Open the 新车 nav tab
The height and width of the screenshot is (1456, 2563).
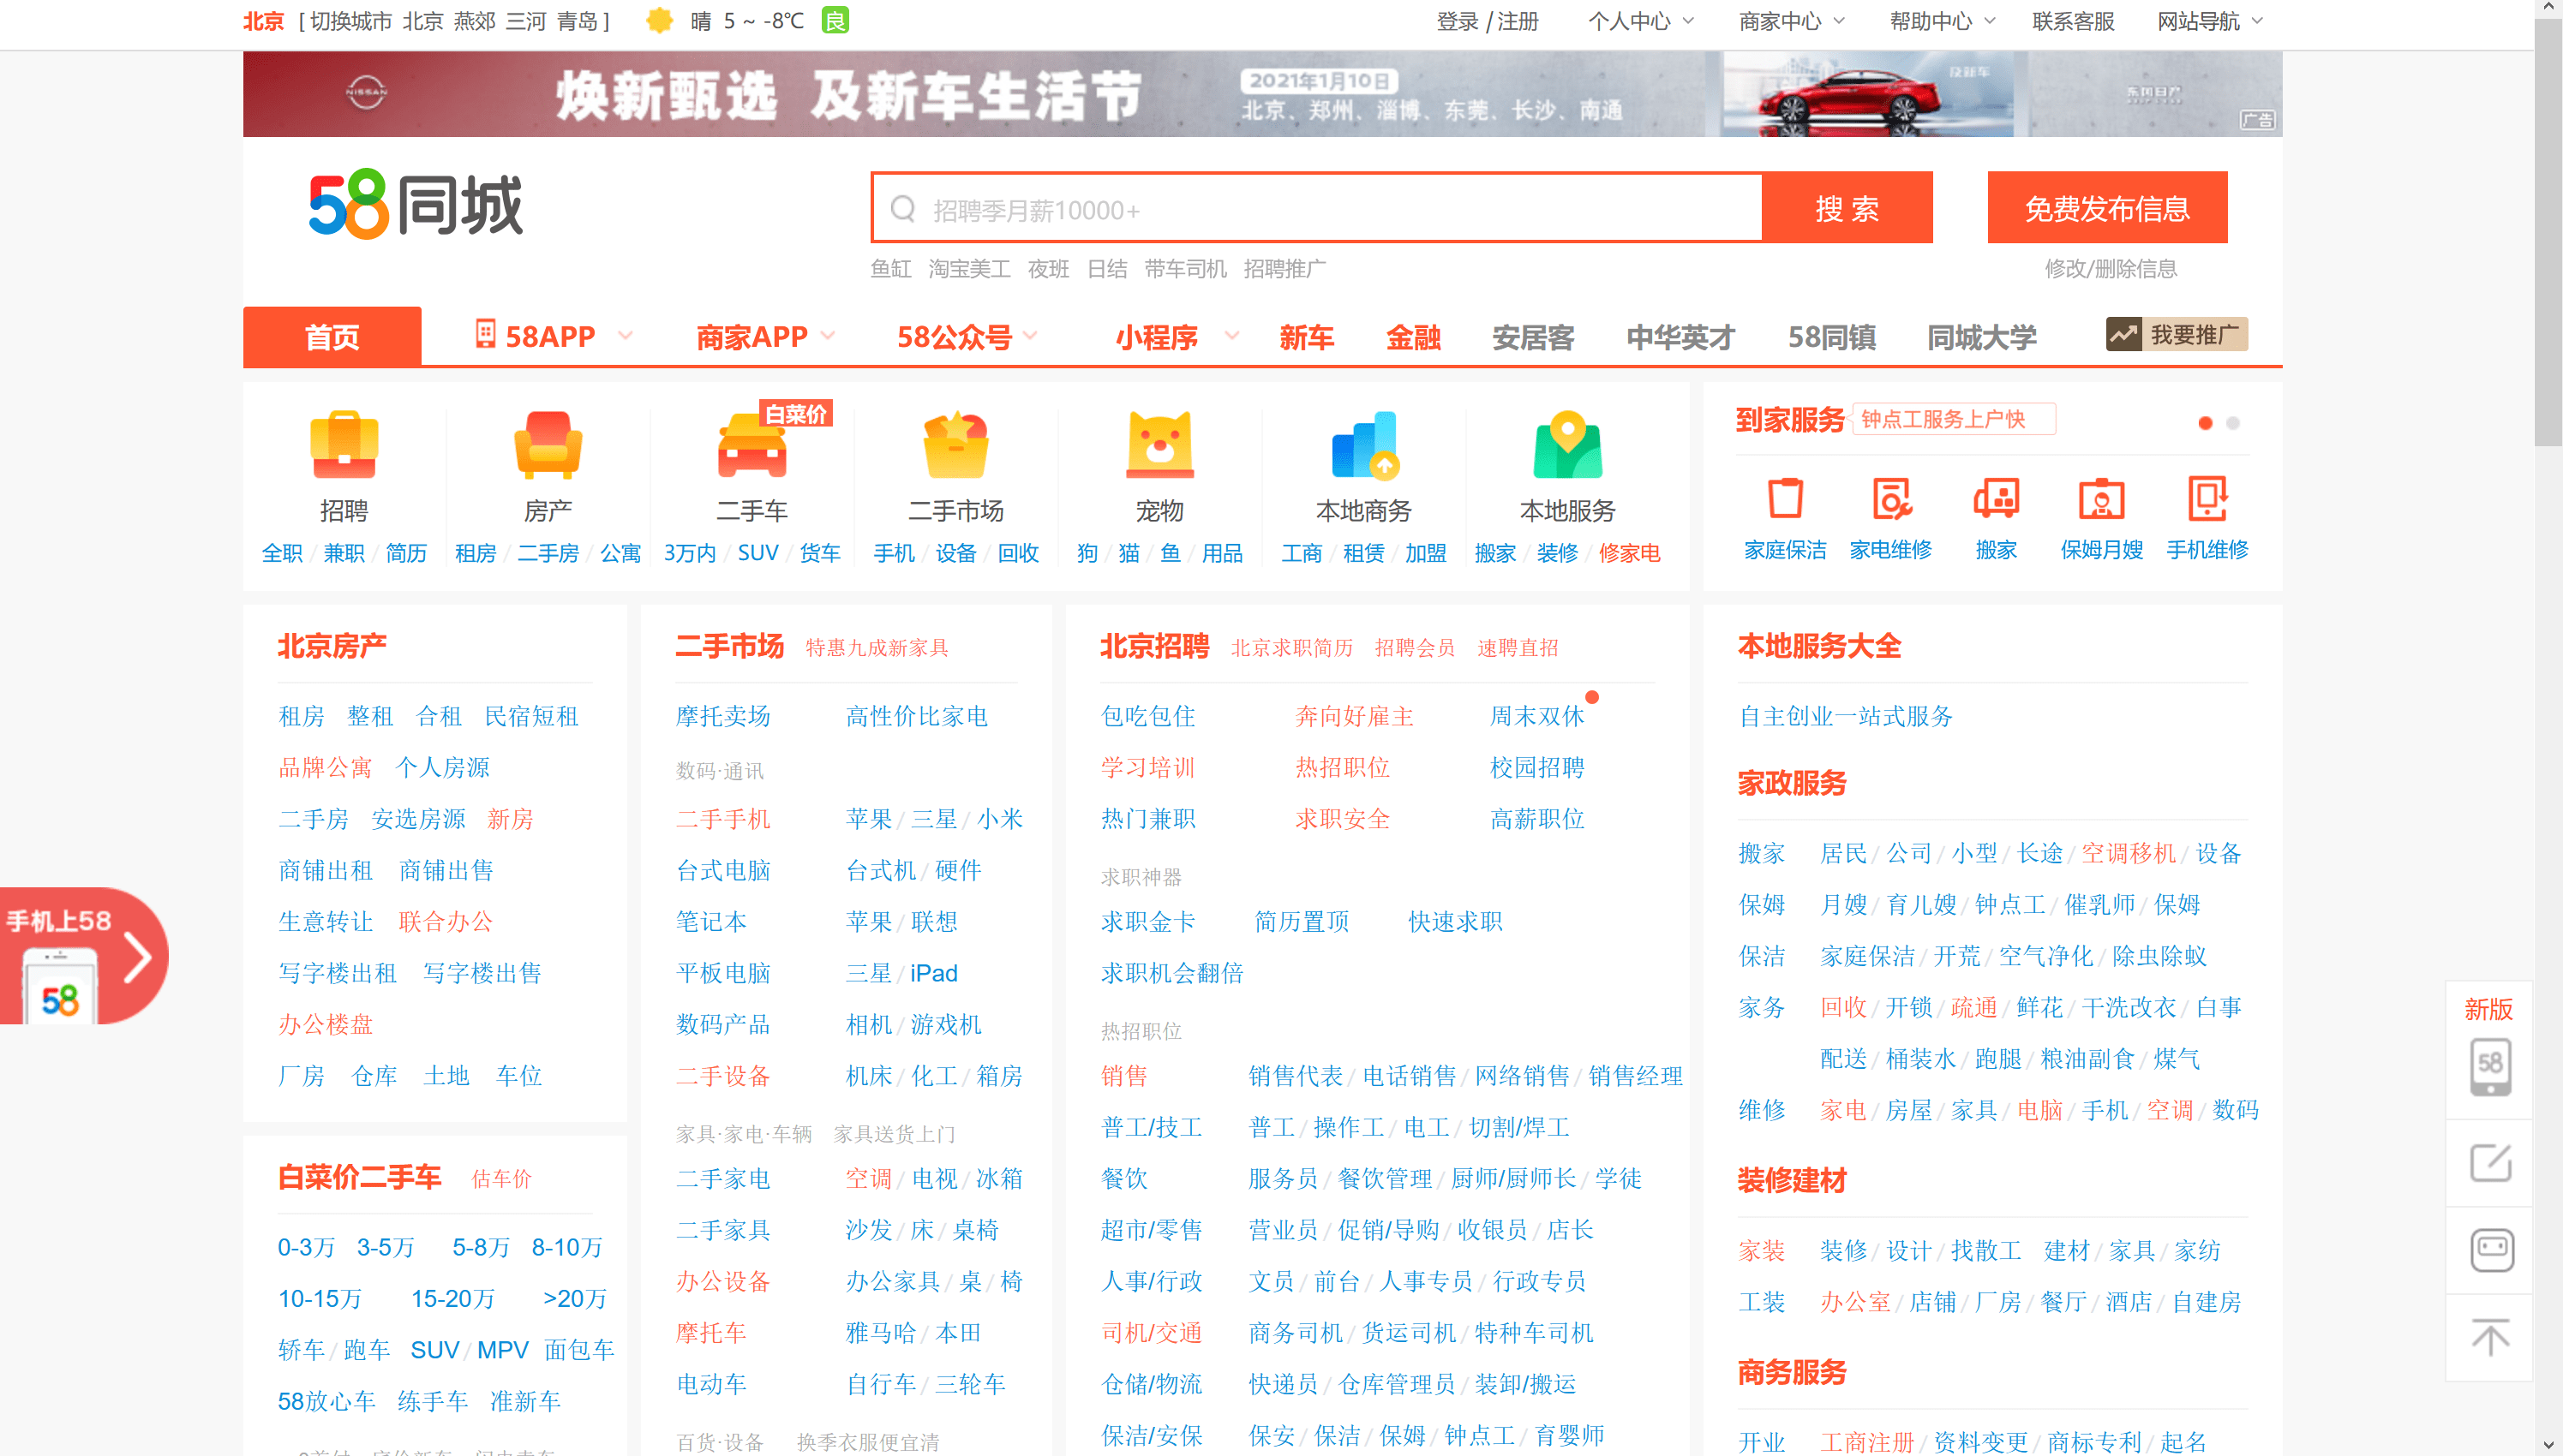coord(1307,337)
